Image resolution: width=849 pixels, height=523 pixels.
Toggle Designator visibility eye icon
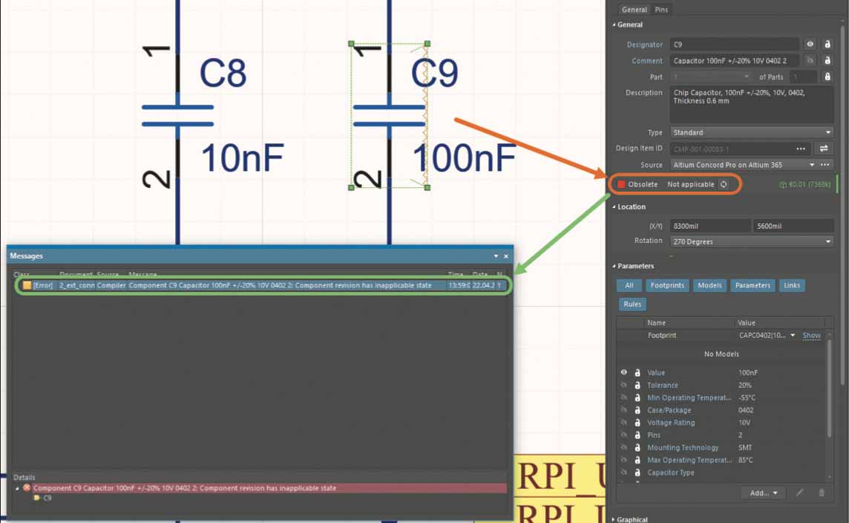810,45
